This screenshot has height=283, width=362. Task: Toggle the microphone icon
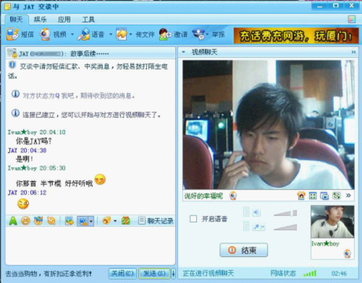click(x=256, y=227)
